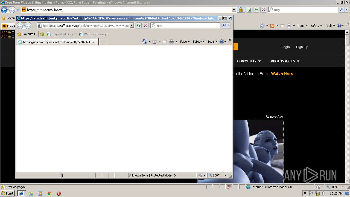The image size is (350, 197).
Task: Click the Print icon in popup command bar
Action: pyautogui.click(x=171, y=42)
